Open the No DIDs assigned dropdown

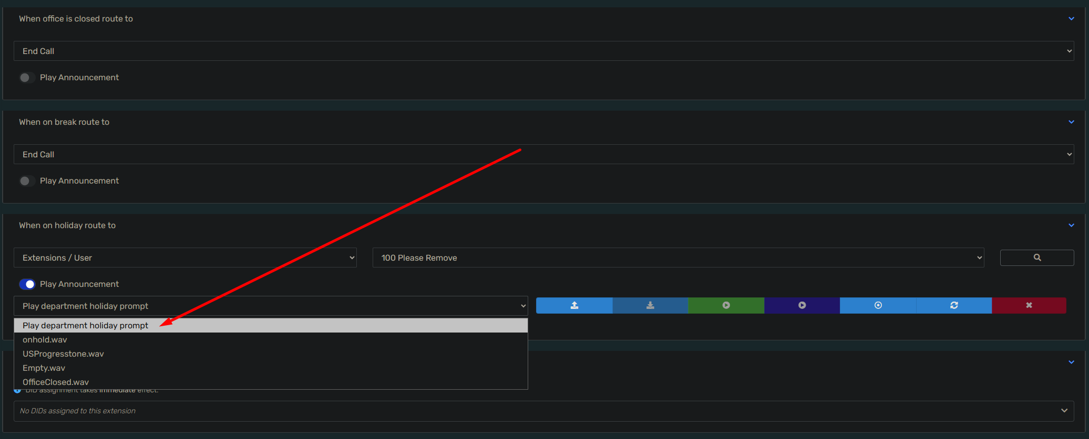click(543, 411)
